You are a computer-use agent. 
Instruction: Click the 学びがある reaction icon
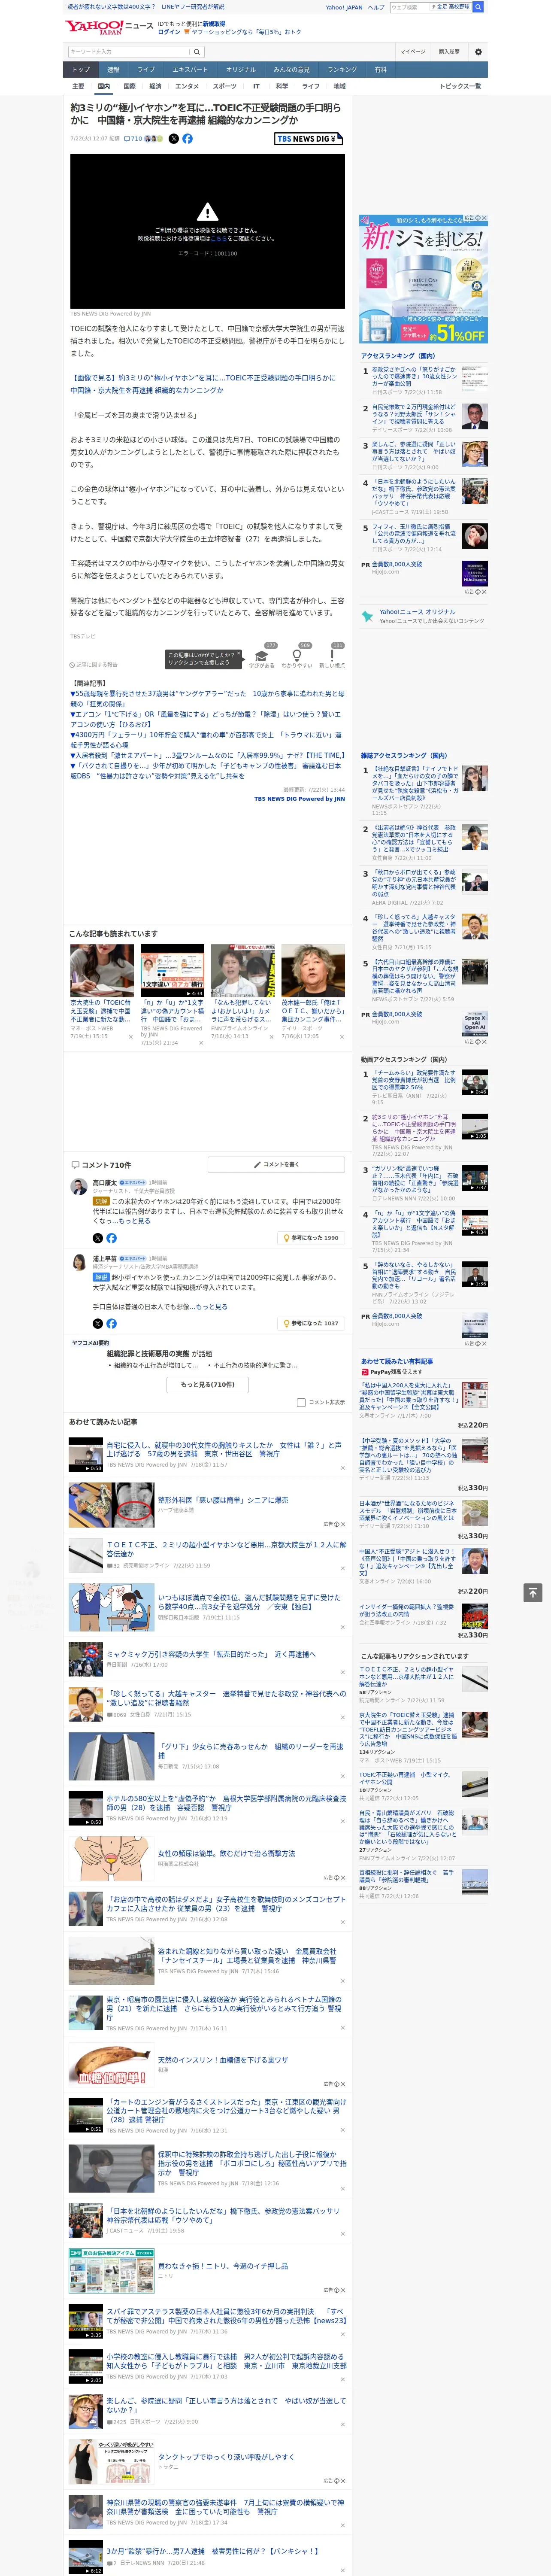coord(262,655)
